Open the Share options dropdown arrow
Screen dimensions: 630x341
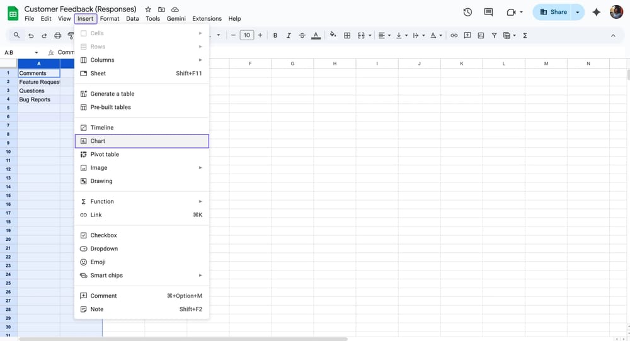[x=577, y=12]
